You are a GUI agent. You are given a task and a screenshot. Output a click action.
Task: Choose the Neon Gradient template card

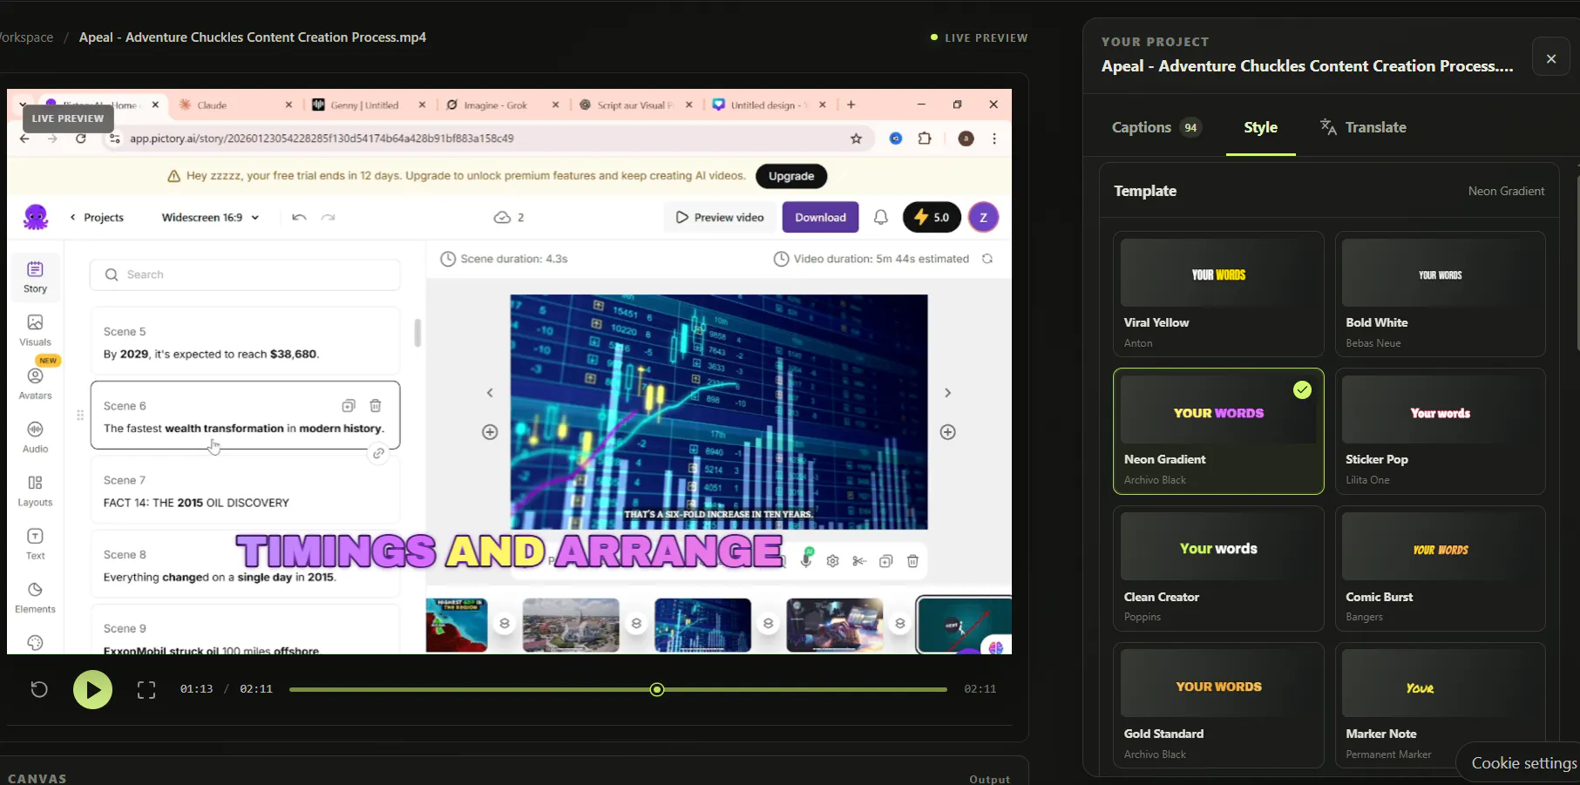coord(1218,431)
